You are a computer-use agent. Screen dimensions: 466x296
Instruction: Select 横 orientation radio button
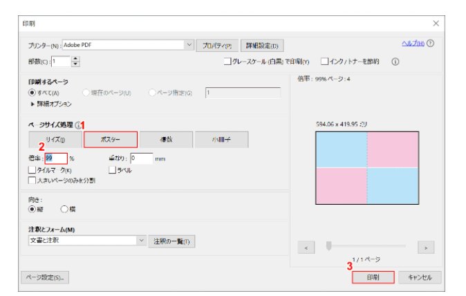point(65,208)
